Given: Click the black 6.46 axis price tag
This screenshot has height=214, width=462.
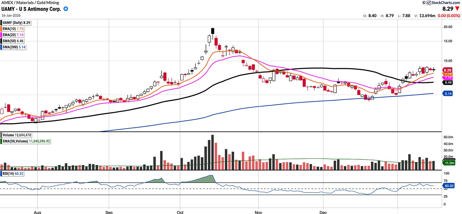Looking at the screenshot, I should [x=447, y=82].
